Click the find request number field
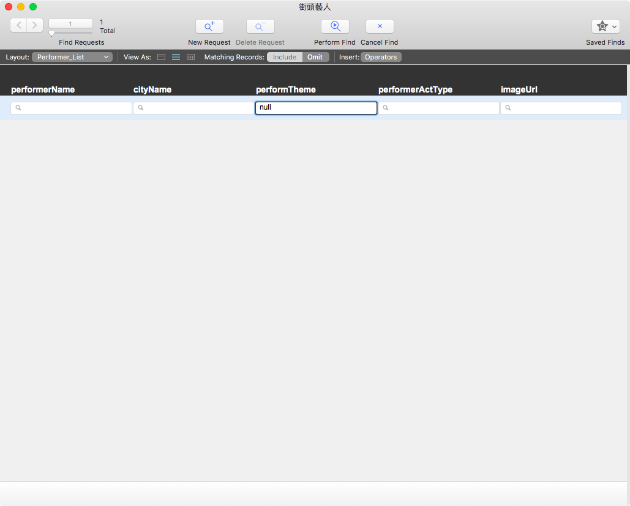630x506 pixels. point(71,23)
